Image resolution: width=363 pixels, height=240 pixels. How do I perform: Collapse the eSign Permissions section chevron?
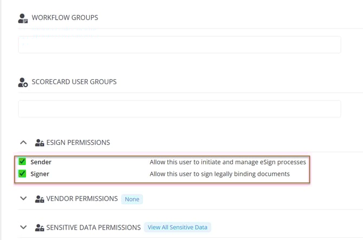23,142
